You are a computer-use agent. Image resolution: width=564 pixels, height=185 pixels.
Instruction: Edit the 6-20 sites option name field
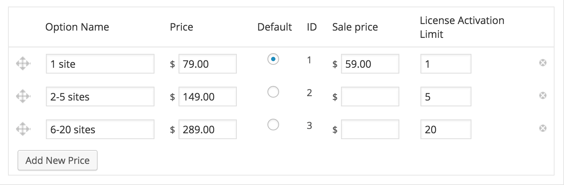click(x=100, y=129)
